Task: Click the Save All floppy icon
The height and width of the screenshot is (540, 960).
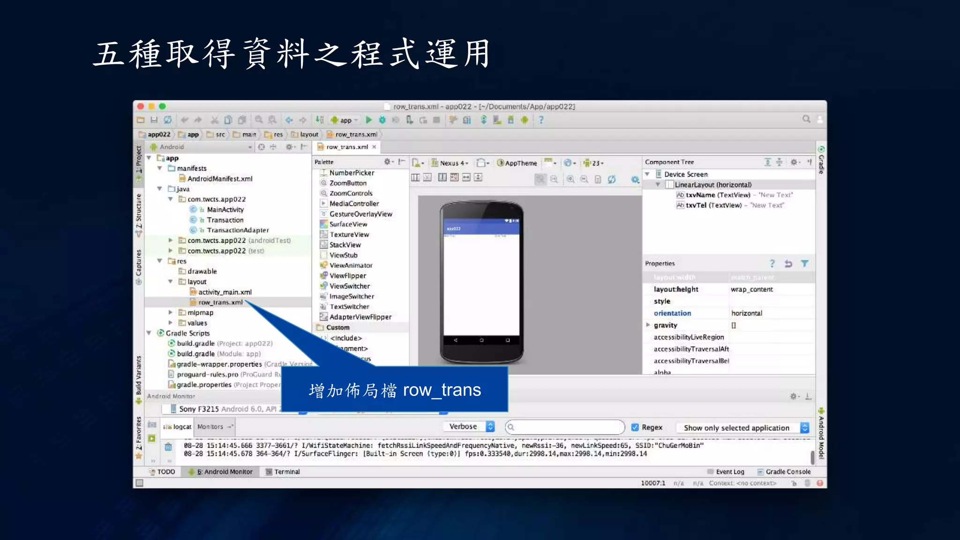Action: coord(154,120)
